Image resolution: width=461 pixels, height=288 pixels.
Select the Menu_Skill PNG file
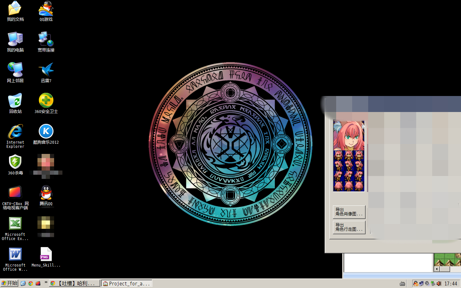[x=46, y=257]
